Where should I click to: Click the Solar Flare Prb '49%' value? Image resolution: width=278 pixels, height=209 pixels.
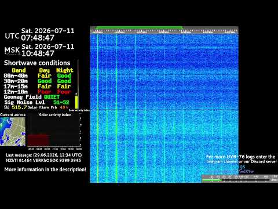pyautogui.click(x=64, y=107)
